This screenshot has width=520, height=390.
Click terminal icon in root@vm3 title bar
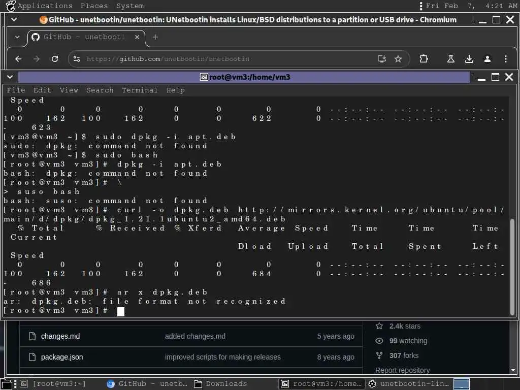click(x=204, y=77)
